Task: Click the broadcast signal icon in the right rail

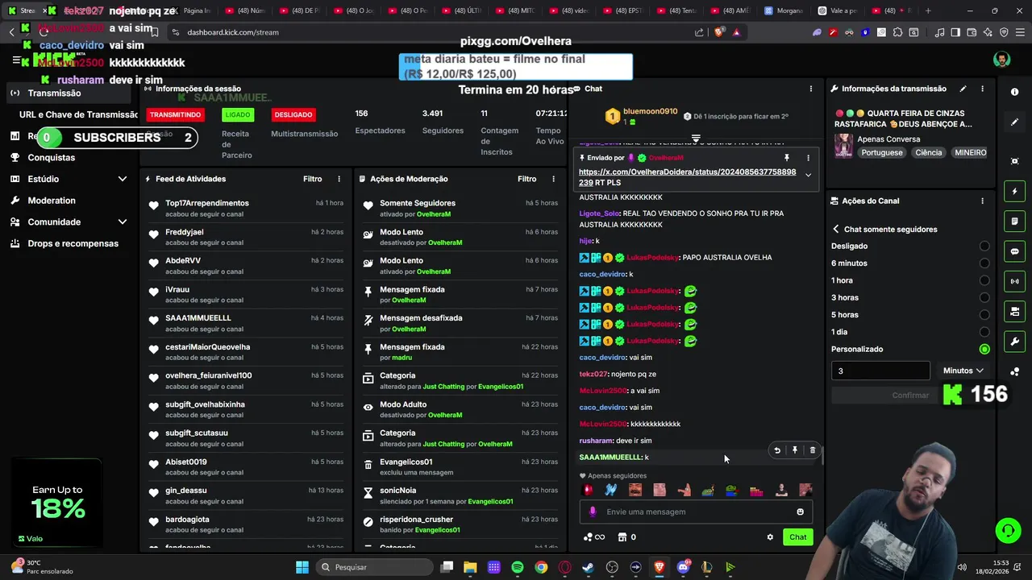Action: pos(1014,281)
